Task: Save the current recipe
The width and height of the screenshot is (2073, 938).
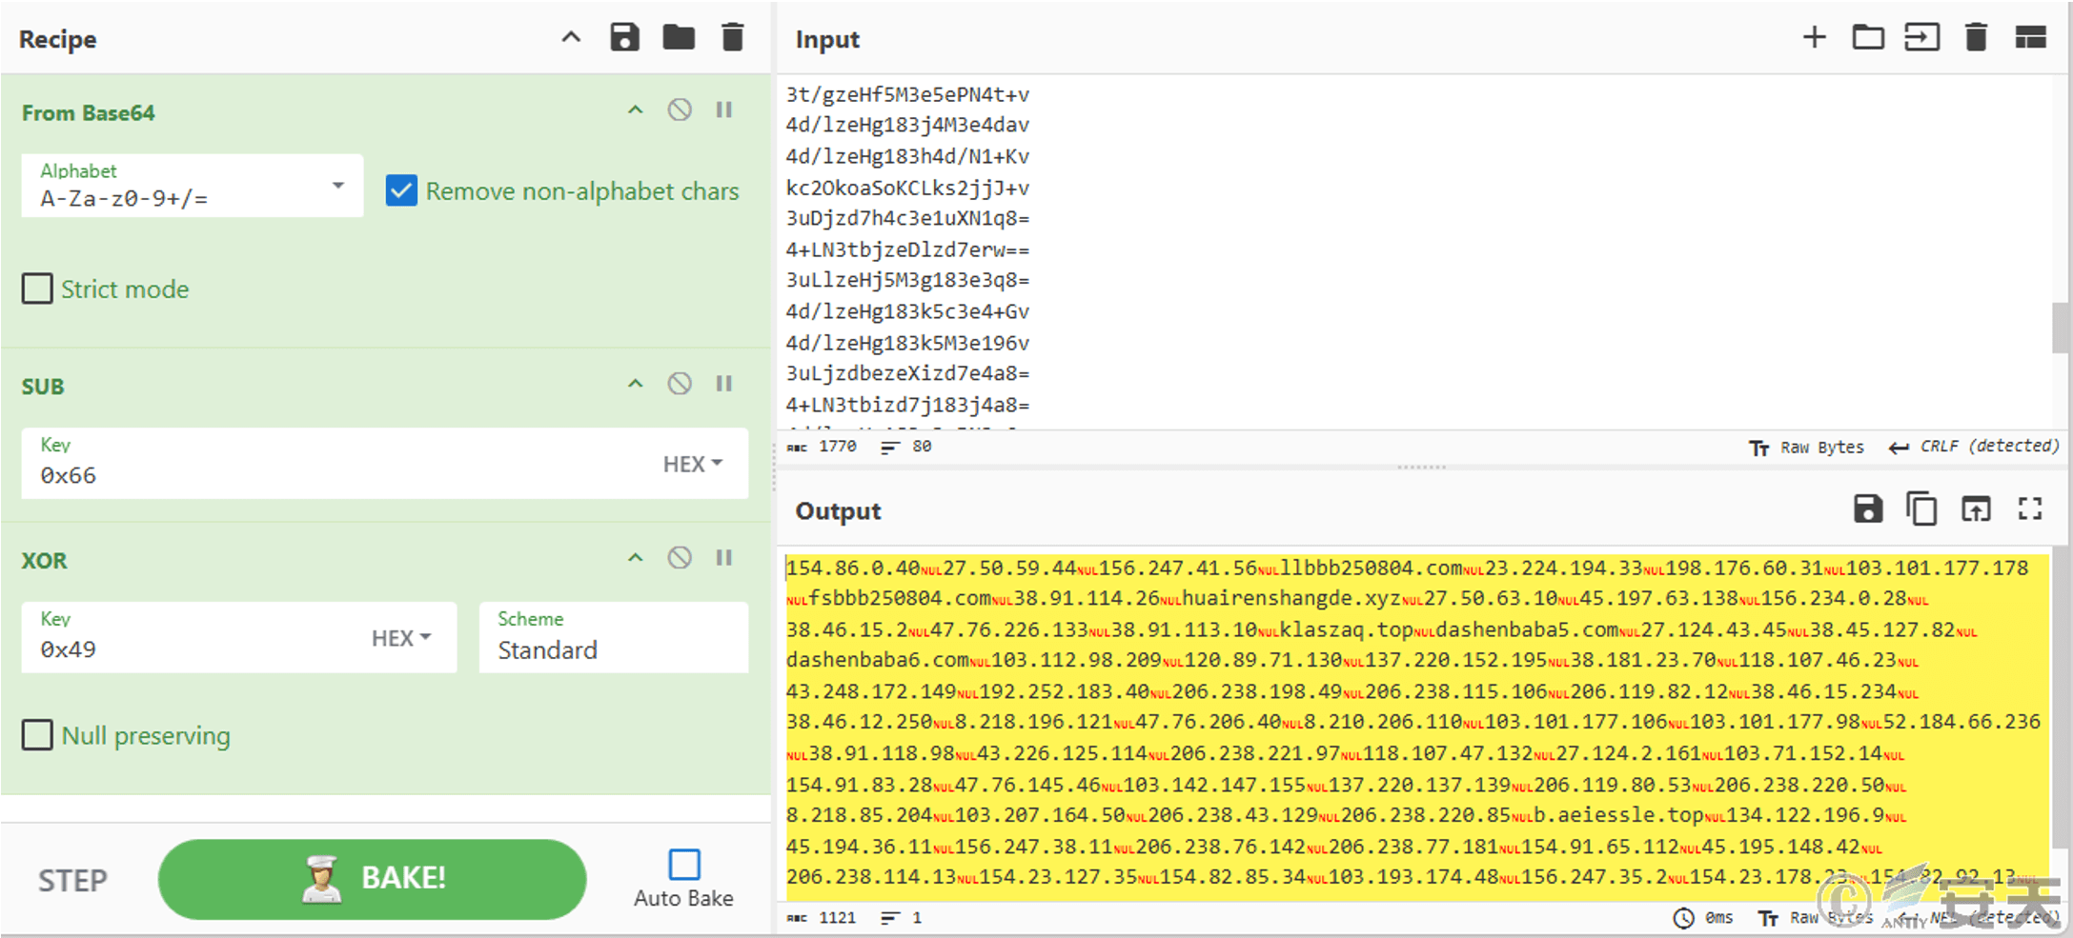Action: point(624,38)
